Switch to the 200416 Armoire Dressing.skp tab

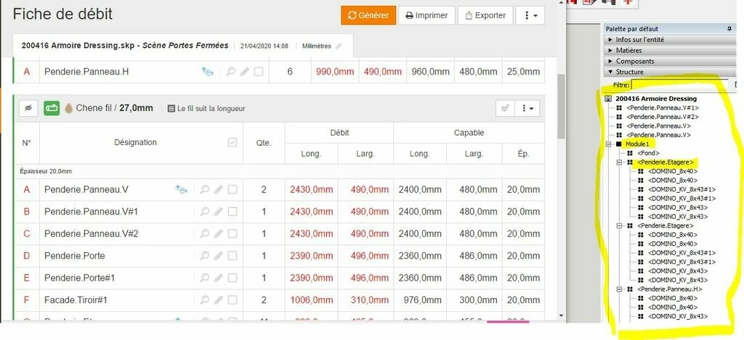point(125,46)
